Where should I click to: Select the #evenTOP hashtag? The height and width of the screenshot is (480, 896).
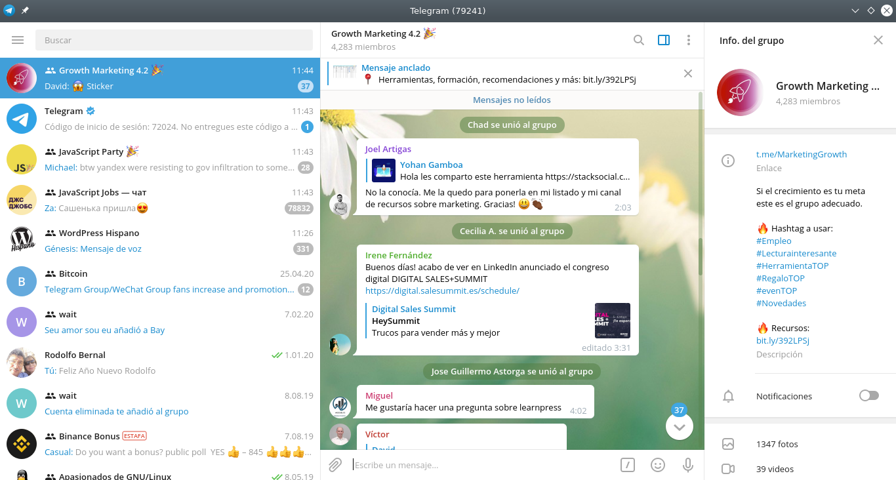pyautogui.click(x=777, y=290)
